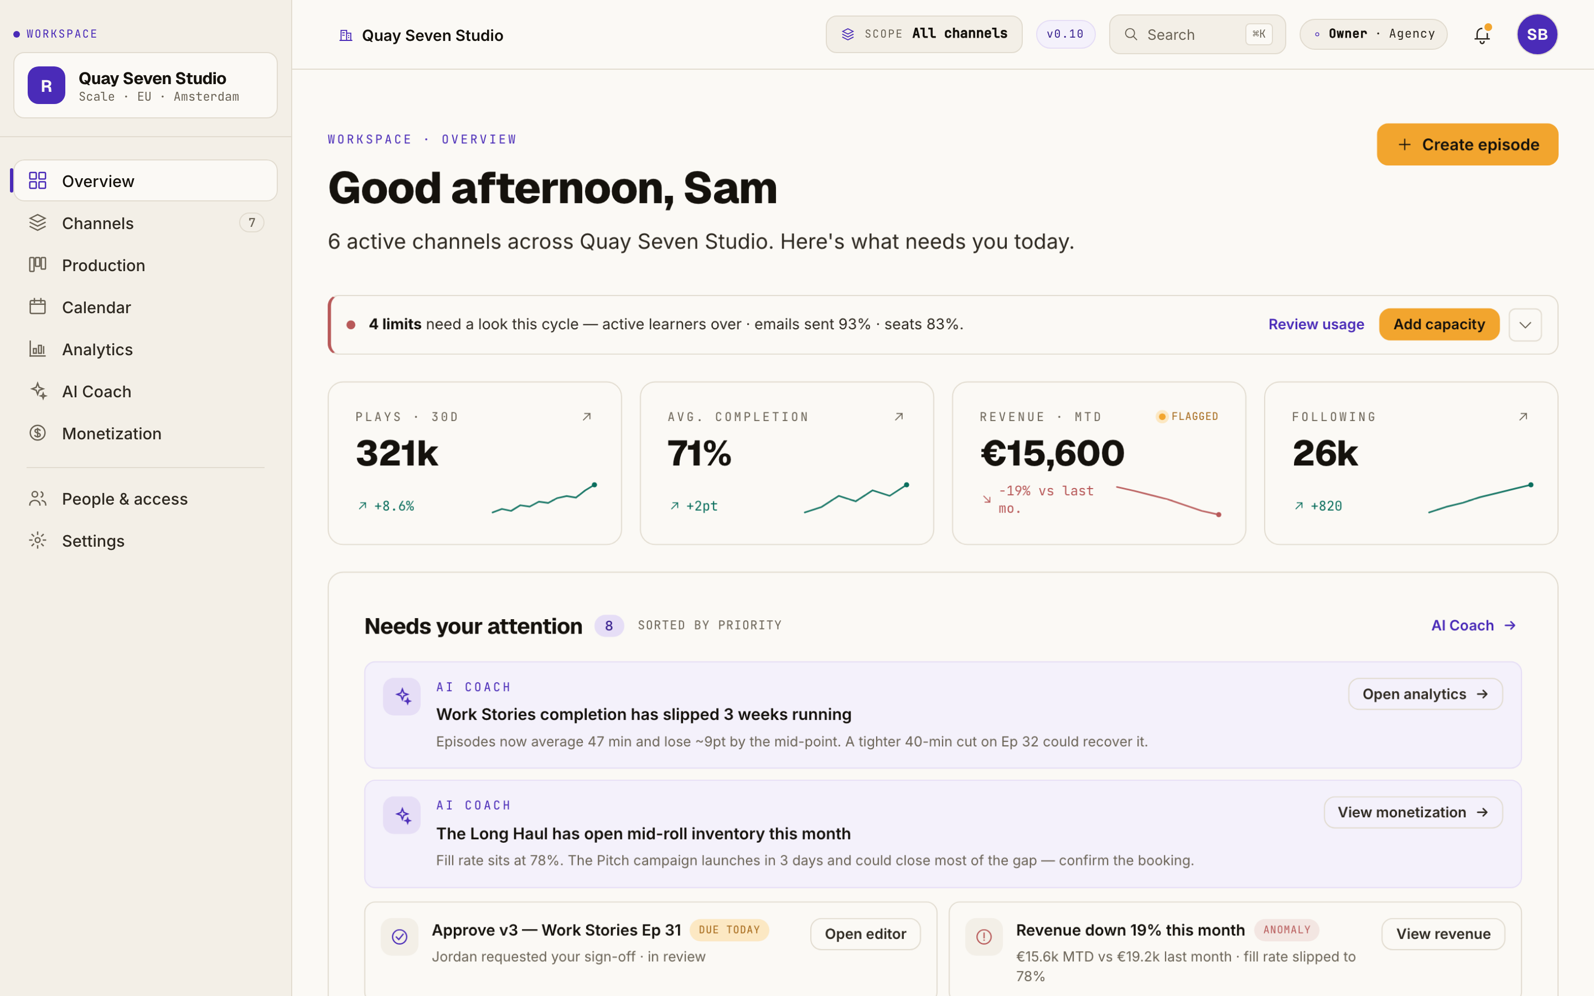Go to Analytics in sidebar

[146, 349]
